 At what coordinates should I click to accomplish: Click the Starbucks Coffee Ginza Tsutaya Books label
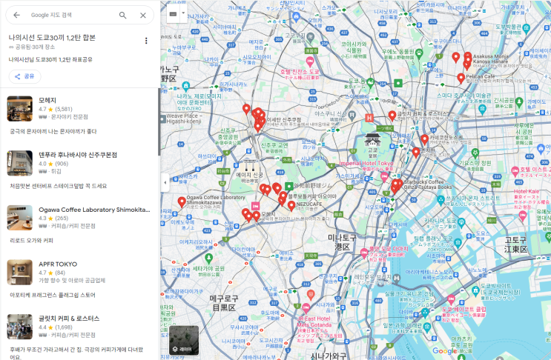(427, 184)
